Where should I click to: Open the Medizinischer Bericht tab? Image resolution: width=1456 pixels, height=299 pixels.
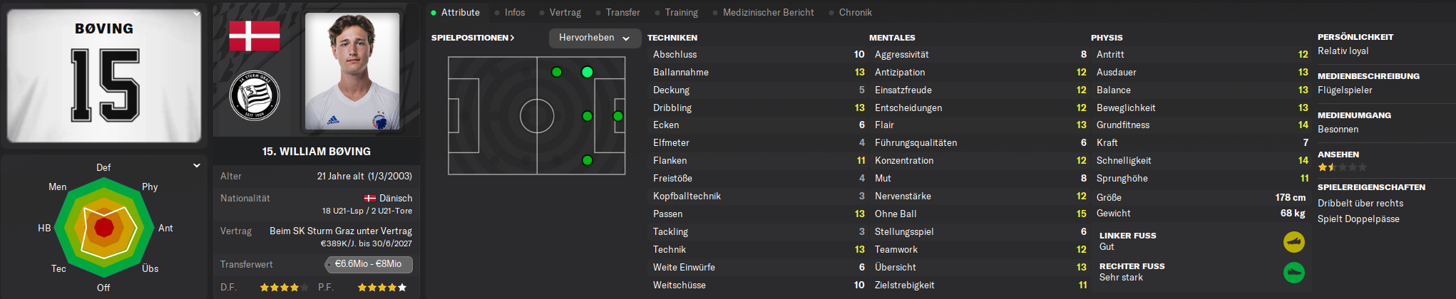click(768, 13)
